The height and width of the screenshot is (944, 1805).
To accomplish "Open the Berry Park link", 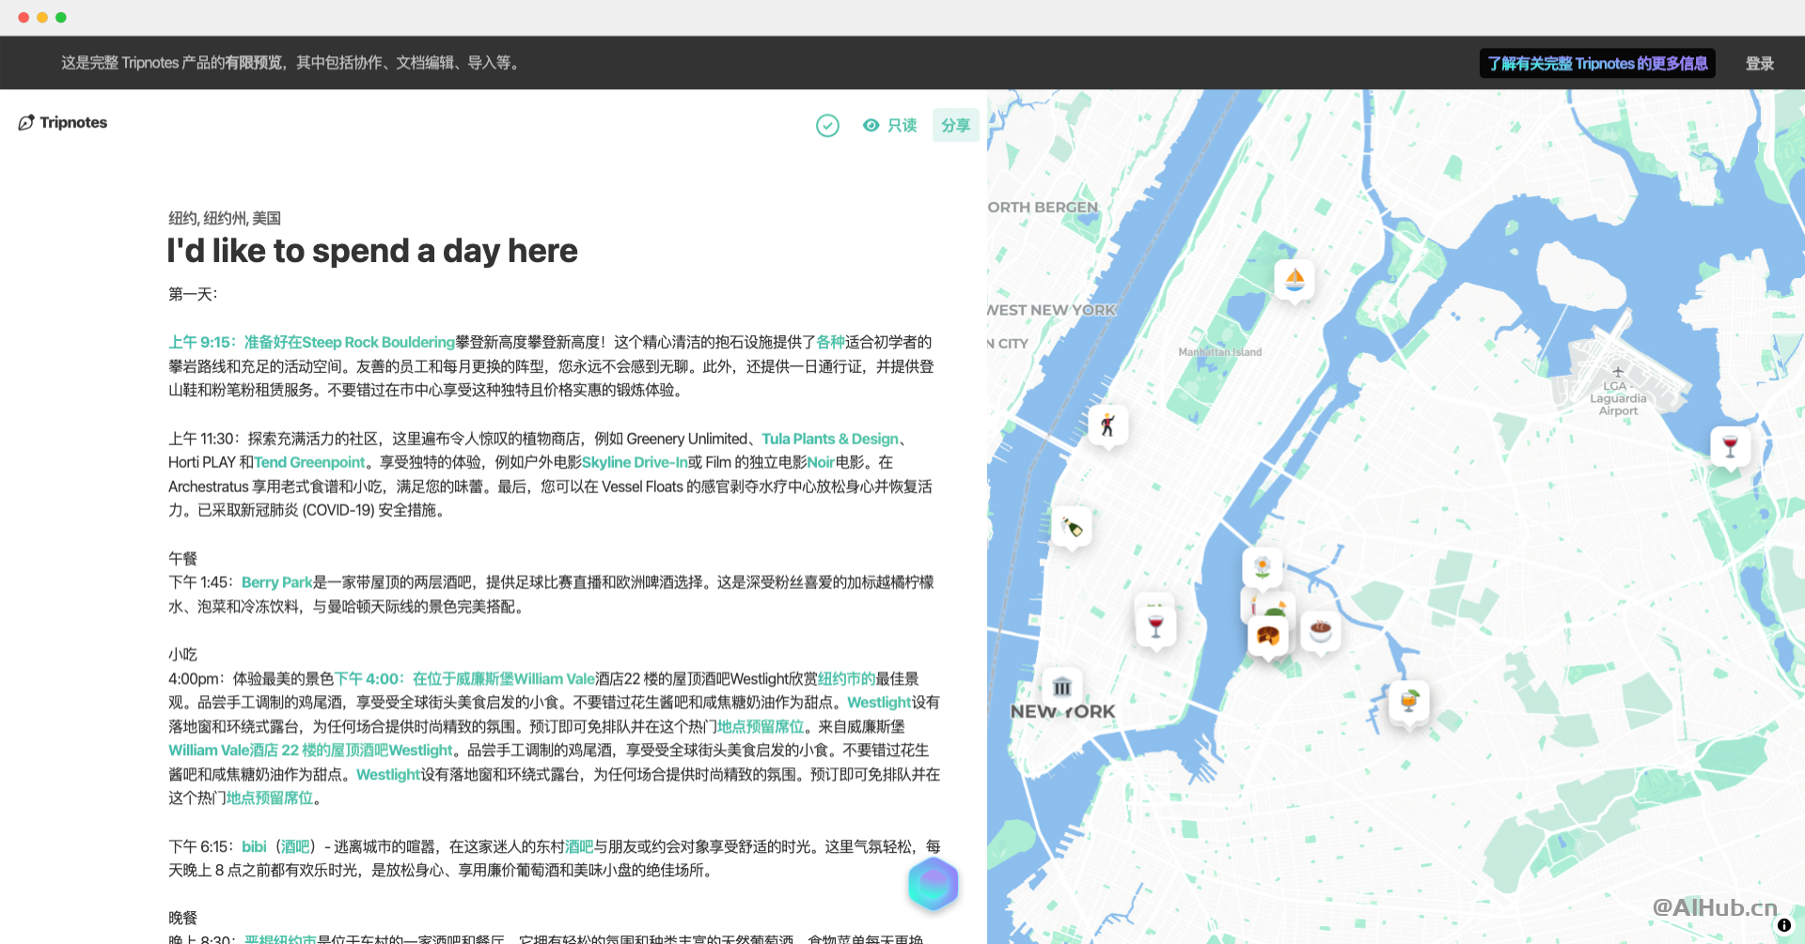I will point(276,582).
